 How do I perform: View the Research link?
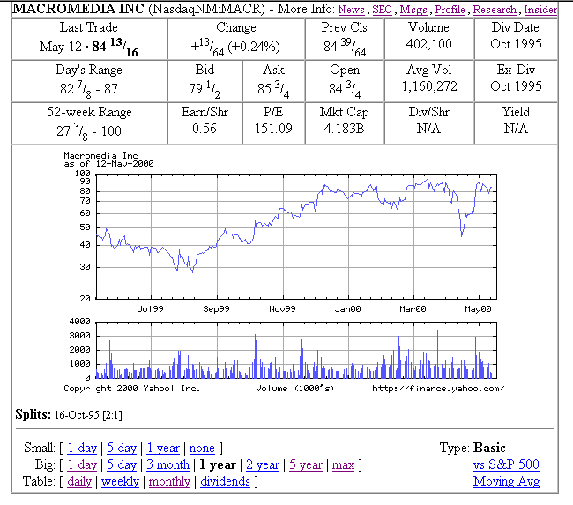[x=495, y=10]
